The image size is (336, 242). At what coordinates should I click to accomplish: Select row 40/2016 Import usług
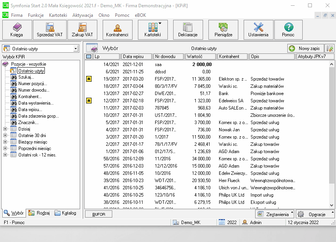[207, 195]
